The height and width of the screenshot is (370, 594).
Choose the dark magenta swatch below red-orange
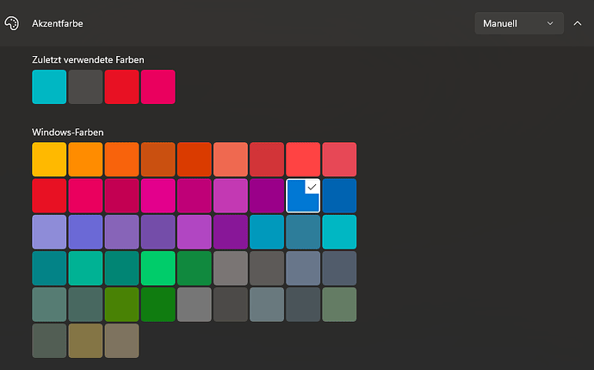pyautogui.click(x=195, y=196)
